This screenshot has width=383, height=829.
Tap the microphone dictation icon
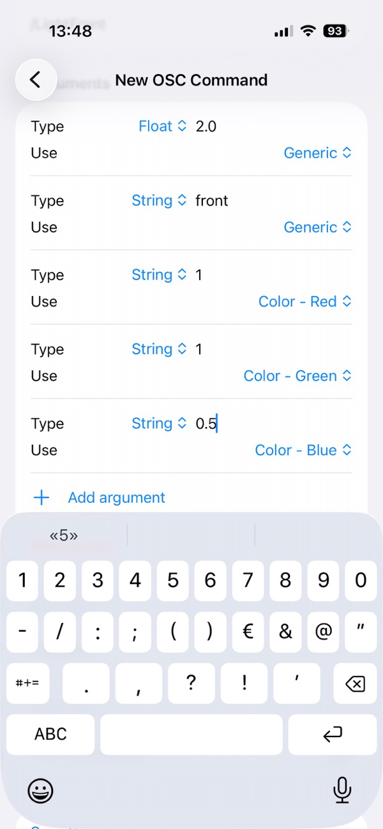(343, 790)
